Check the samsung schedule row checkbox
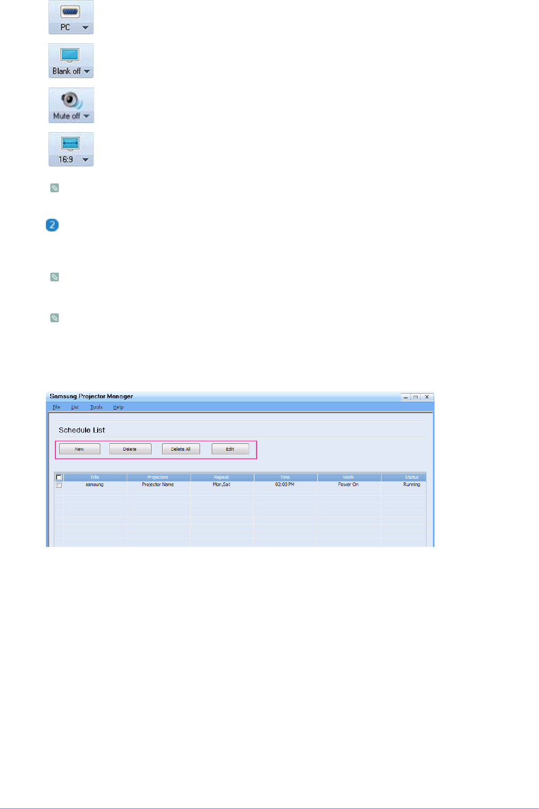The height and width of the screenshot is (809, 539). click(59, 485)
